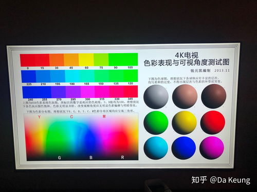257x192 pixels.
Task: Click the number label 240
Action: point(30,99)
